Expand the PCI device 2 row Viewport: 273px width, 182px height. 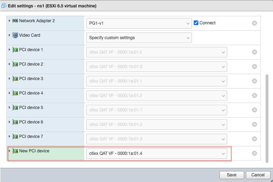click(10, 64)
